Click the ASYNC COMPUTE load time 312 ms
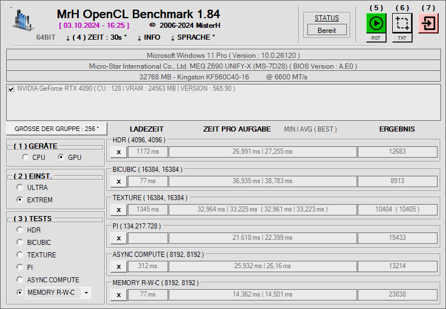Viewport: 446px width, 309px height. 148,266
